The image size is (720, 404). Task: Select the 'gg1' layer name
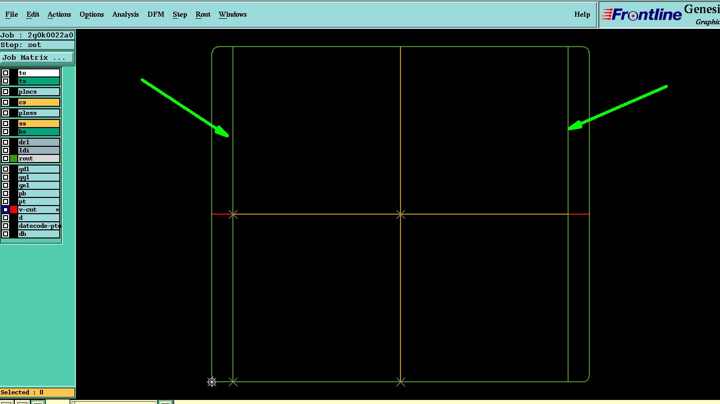39,177
